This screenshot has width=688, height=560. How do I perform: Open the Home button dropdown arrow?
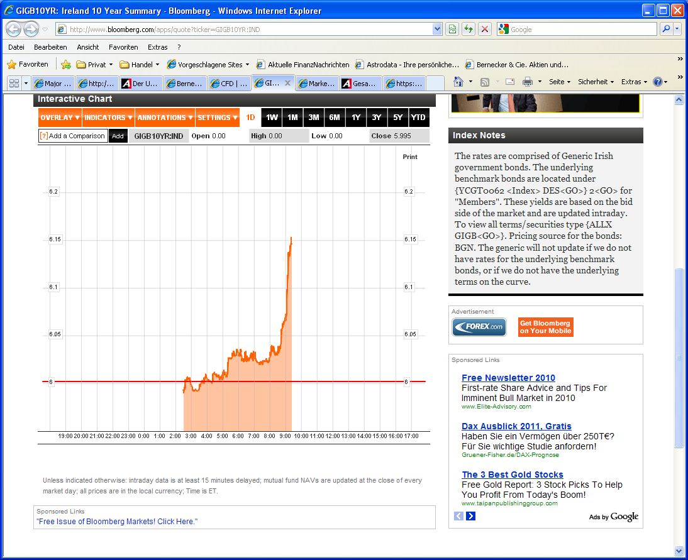(x=470, y=82)
